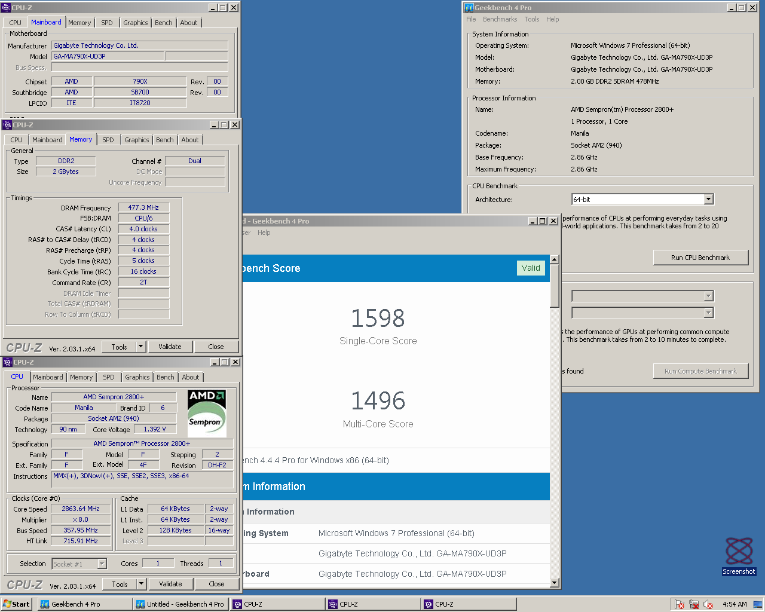The width and height of the screenshot is (765, 612).
Task: Click the Model GA-MA790X-UD3P field in CPU-Z
Action: (108, 56)
